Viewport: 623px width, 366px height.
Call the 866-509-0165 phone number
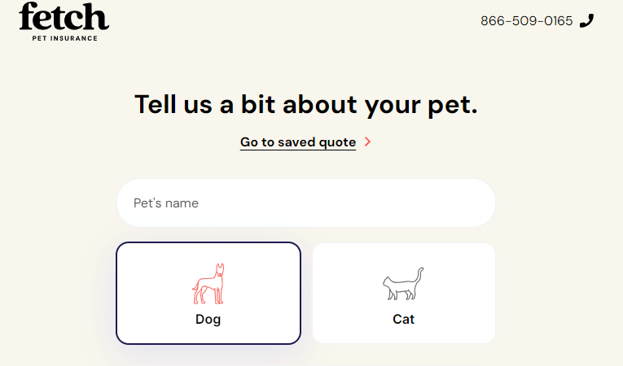coord(527,20)
